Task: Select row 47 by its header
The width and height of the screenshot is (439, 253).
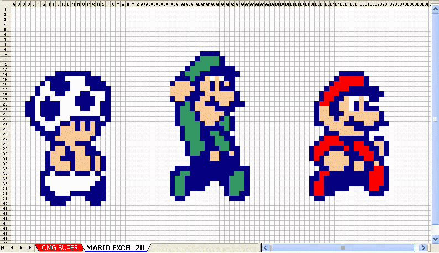Action: (x=6, y=239)
